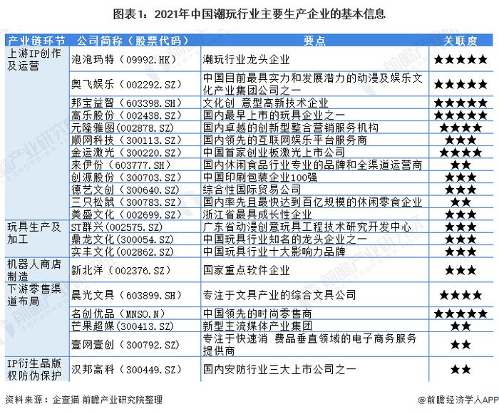Click the five-star rating for 泡泡玛特
Viewport: 499px width, 414px height.
pyautogui.click(x=461, y=60)
